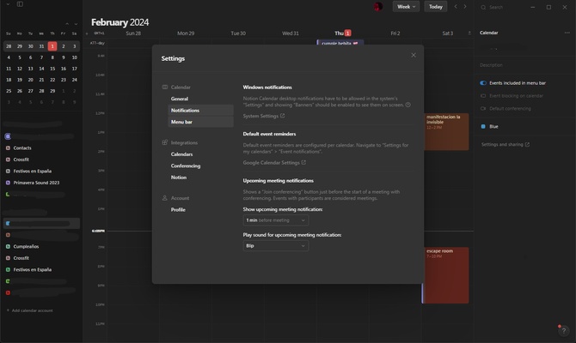Open the 'cumple bebita' all-day event

(340, 43)
